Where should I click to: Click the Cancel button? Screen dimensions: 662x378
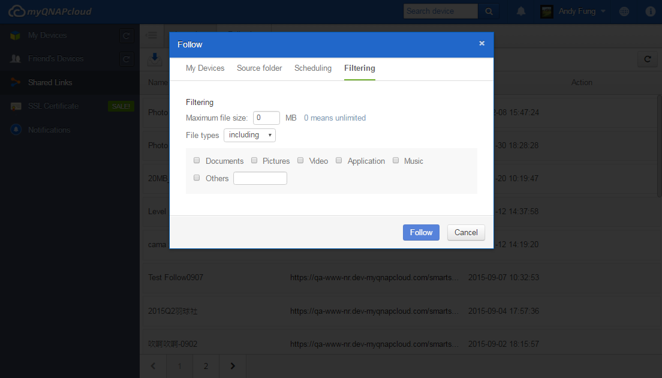coord(466,233)
